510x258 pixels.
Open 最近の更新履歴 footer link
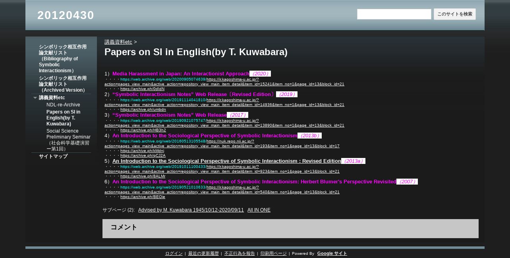(x=203, y=254)
